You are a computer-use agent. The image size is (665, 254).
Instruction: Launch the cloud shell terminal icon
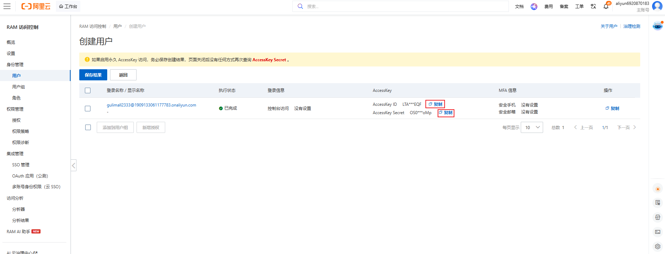pyautogui.click(x=658, y=232)
